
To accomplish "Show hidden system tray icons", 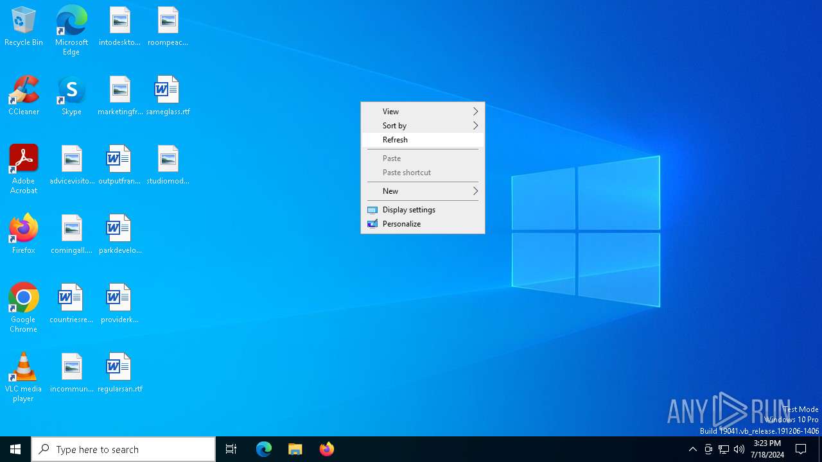I will (x=692, y=449).
